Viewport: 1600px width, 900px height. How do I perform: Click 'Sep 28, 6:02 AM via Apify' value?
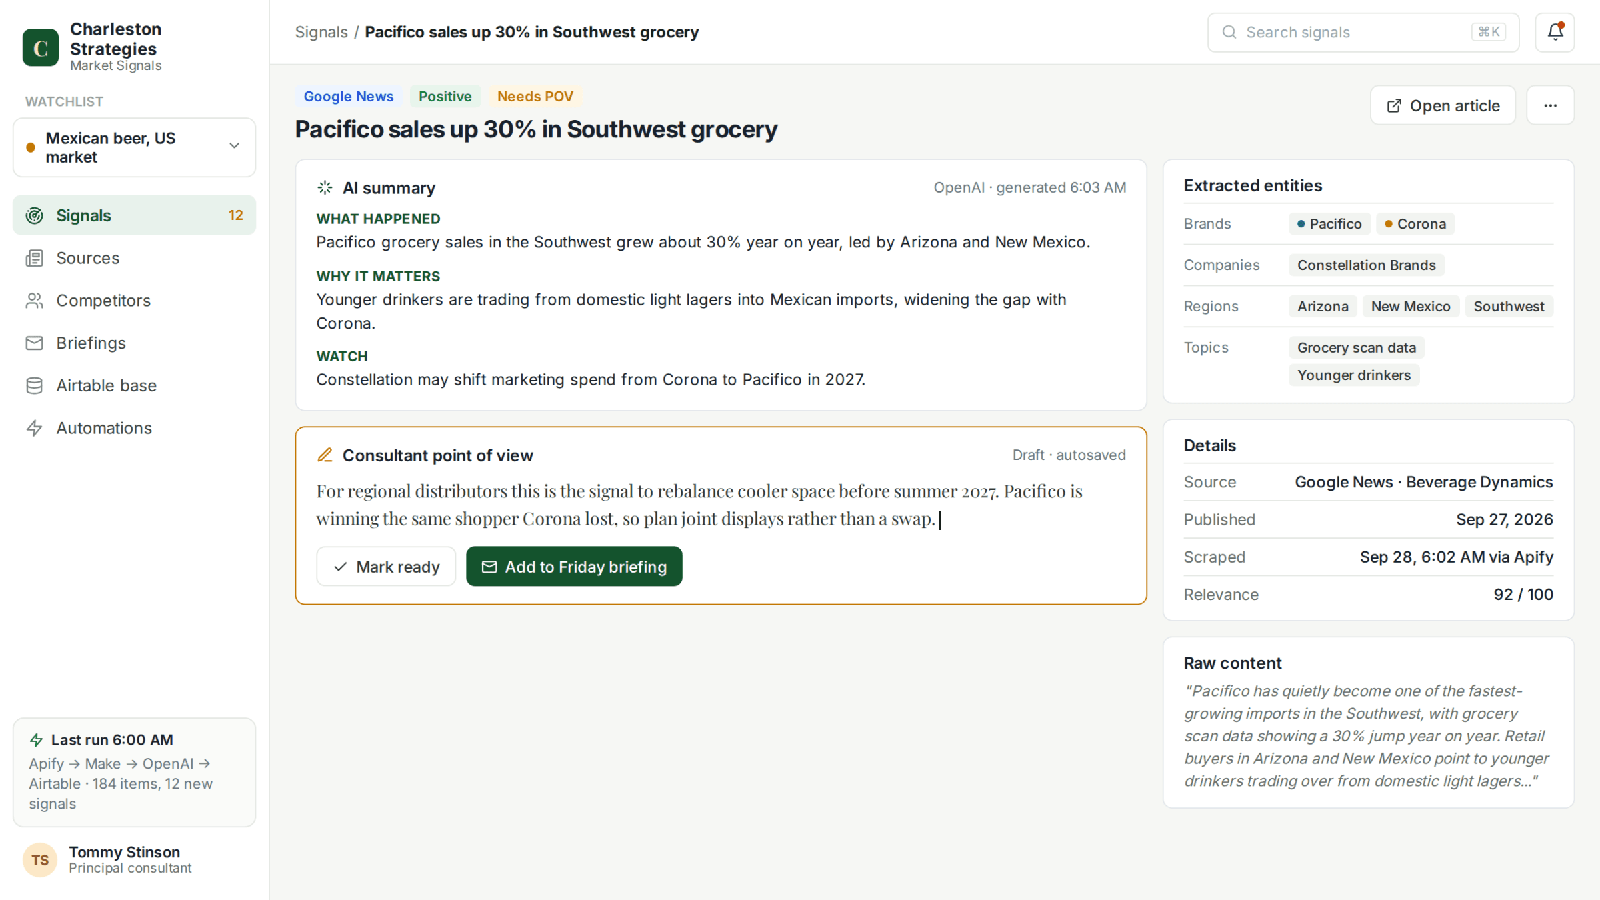(x=1456, y=557)
